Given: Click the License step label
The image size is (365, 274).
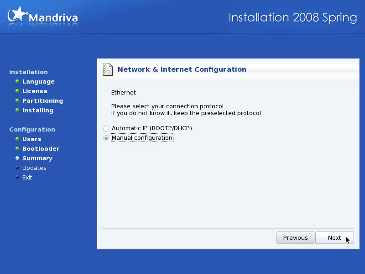Looking at the screenshot, I should pyautogui.click(x=35, y=91).
